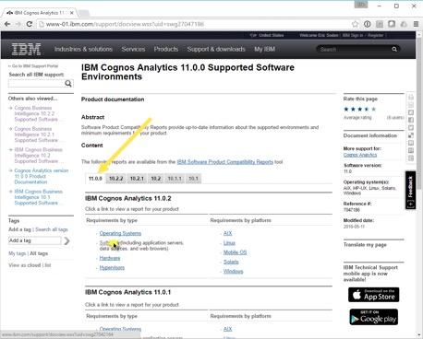Open Go to IBM Support Portal link
The height and width of the screenshot is (339, 423).
pyautogui.click(x=33, y=66)
